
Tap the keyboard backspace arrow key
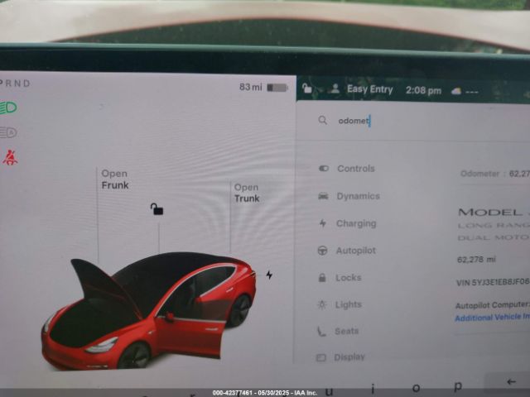(x=511, y=382)
